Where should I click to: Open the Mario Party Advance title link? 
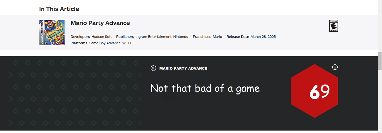coord(100,23)
